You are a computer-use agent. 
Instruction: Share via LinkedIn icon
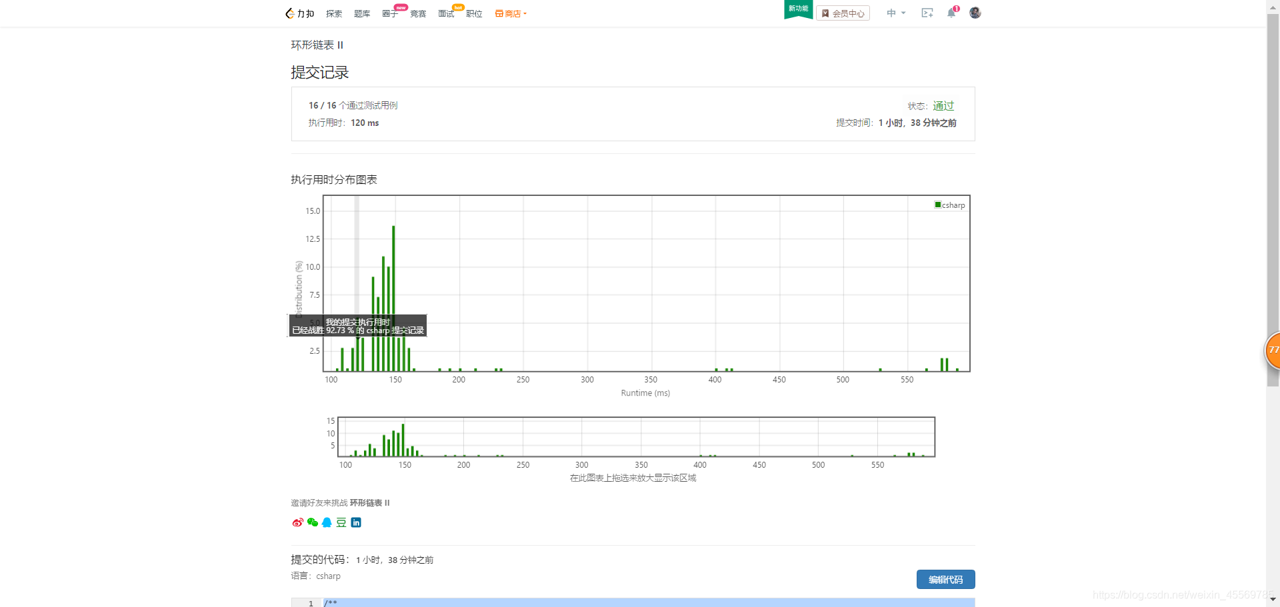pyautogui.click(x=356, y=522)
